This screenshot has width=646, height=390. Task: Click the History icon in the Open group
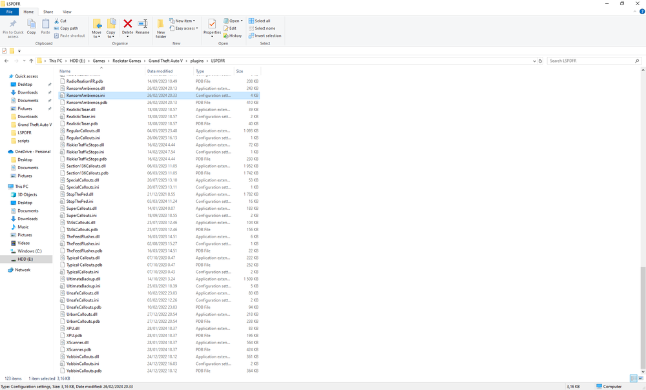(x=233, y=36)
